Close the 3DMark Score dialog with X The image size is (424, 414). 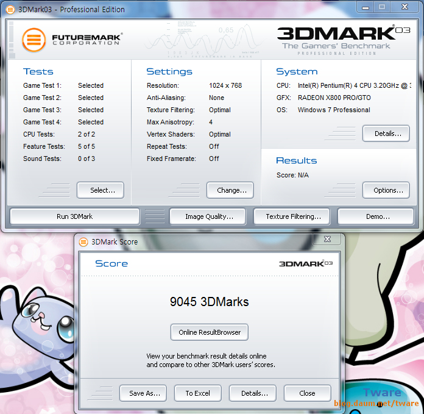[328, 239]
